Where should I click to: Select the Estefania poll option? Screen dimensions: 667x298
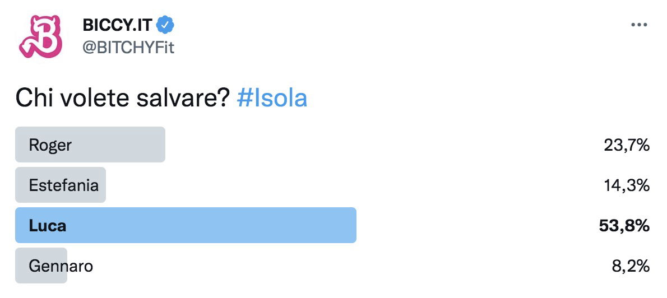pyautogui.click(x=332, y=185)
